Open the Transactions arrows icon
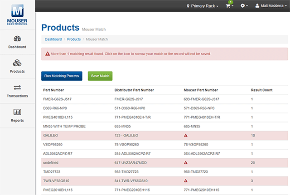Screen dimensions: 290x195 [x=17, y=88]
